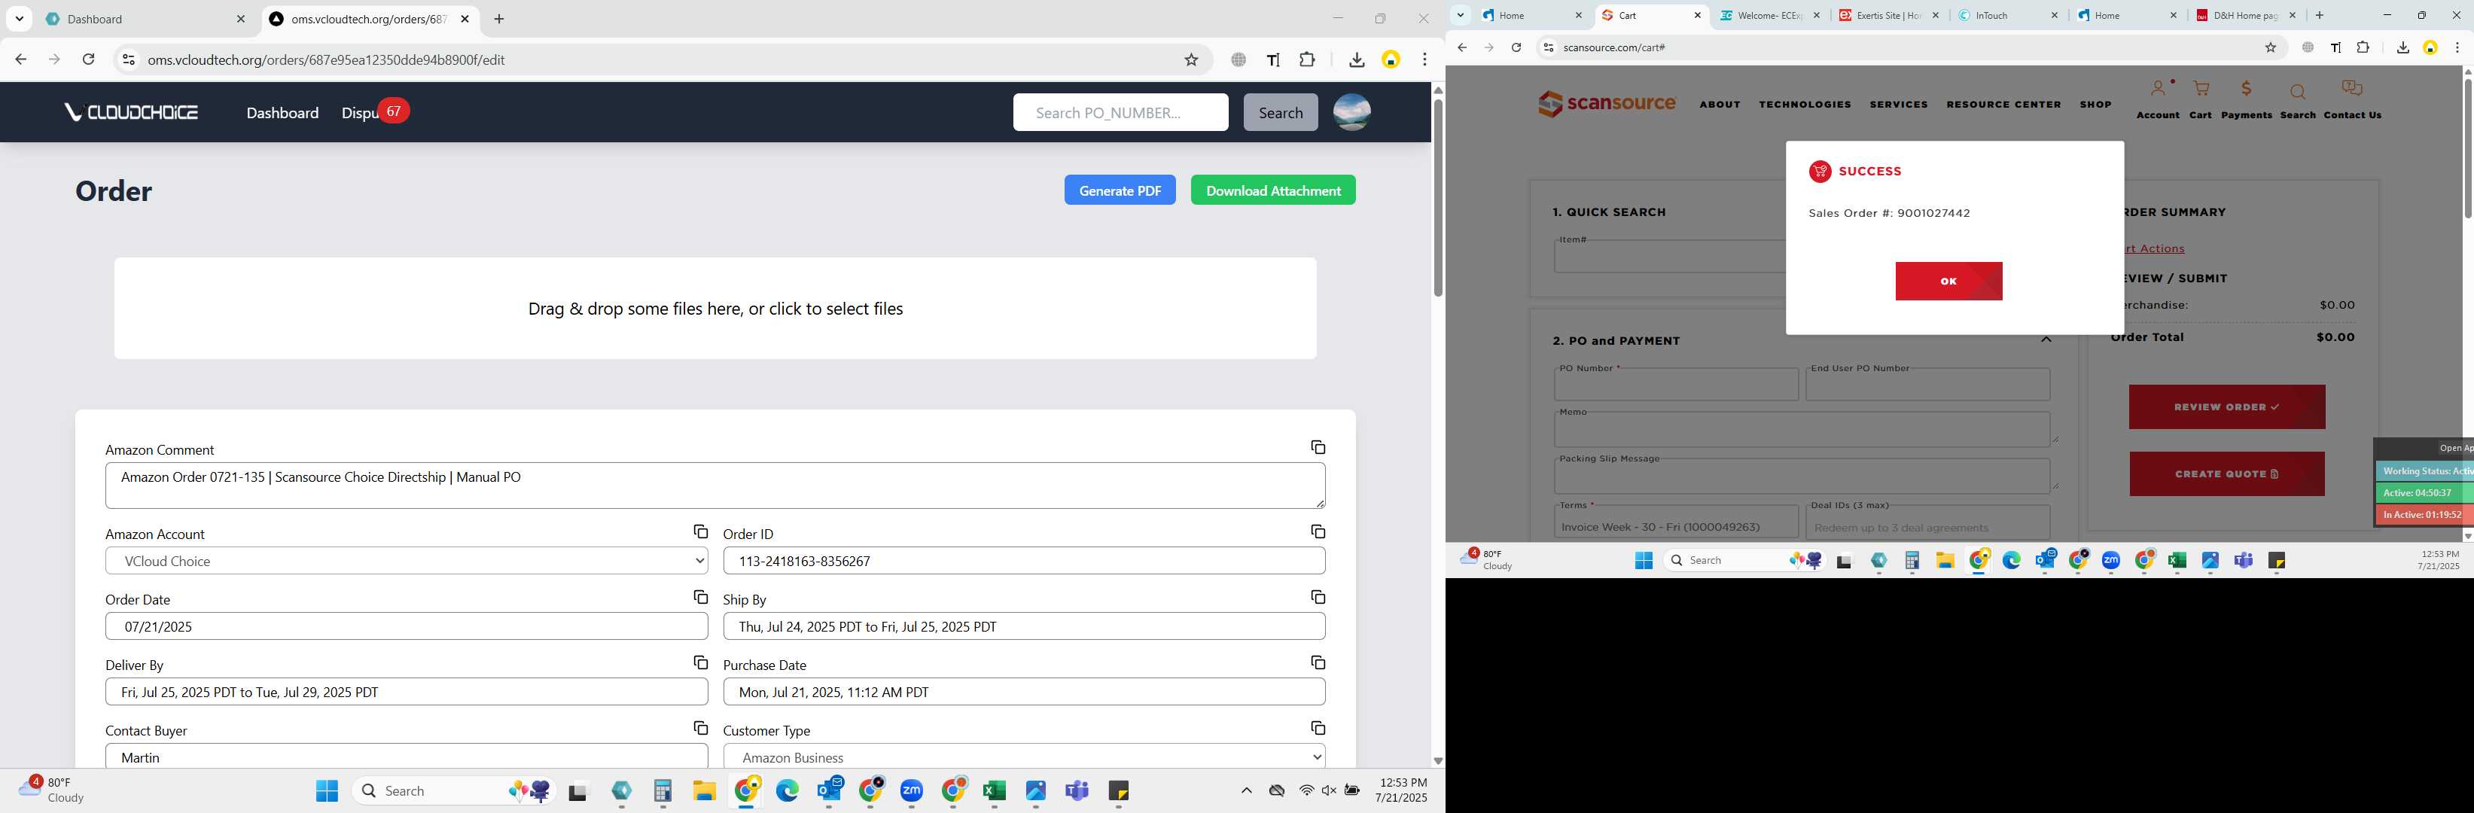2474x813 pixels.
Task: Focus the Search PO_NUMBER input
Action: tap(1120, 112)
